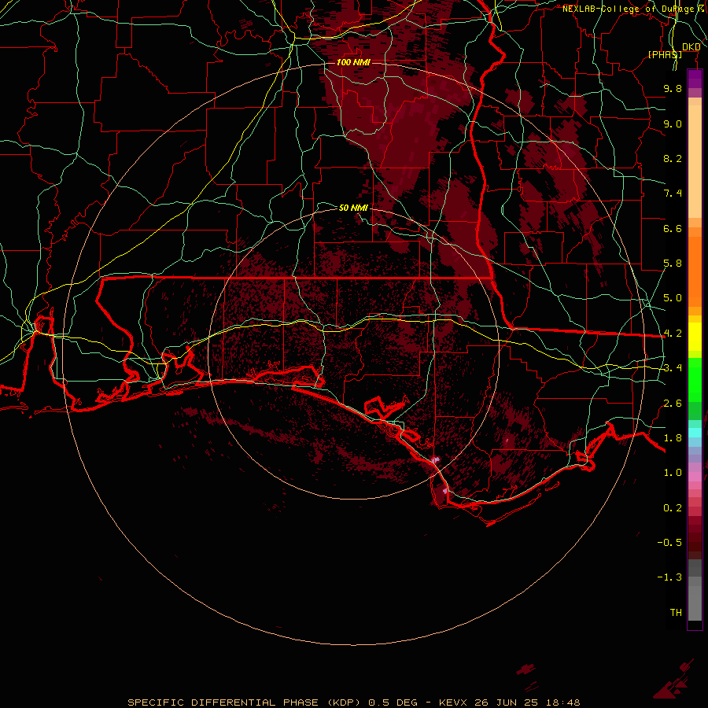Click the 50 NMI range ring label
This screenshot has width=708, height=708.
pyautogui.click(x=353, y=208)
